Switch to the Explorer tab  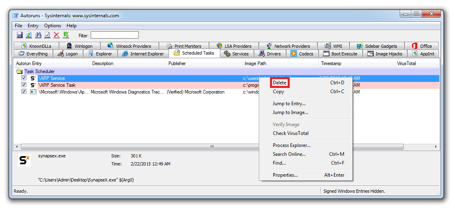pyautogui.click(x=100, y=54)
